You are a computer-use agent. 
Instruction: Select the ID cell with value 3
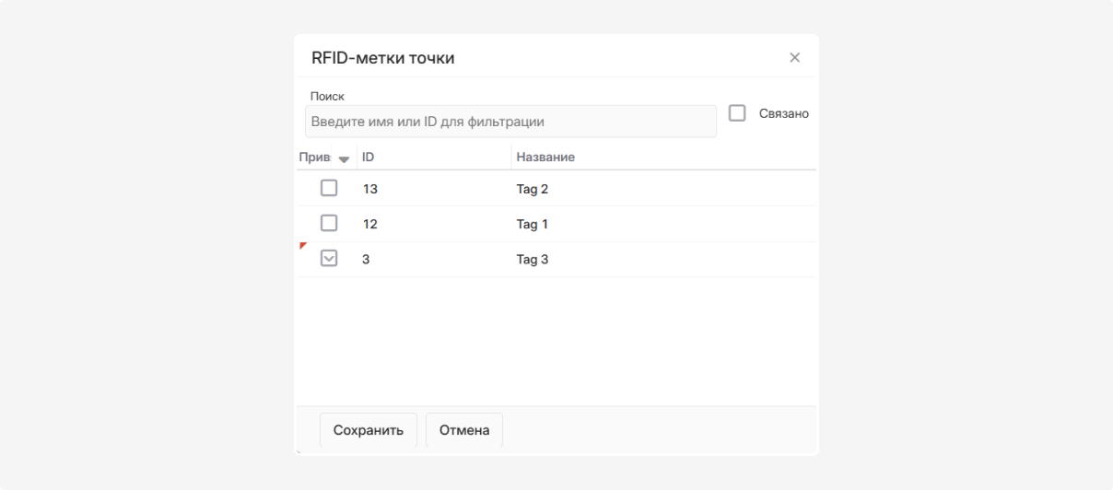pyautogui.click(x=367, y=260)
